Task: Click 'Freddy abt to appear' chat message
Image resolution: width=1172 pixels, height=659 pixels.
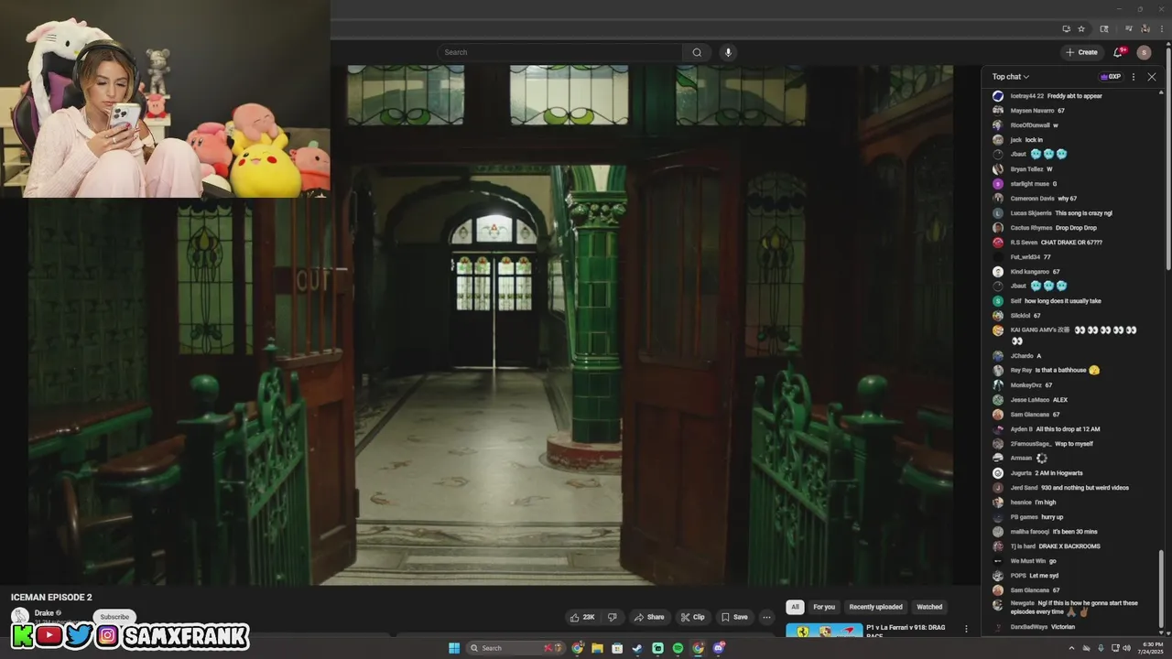Action: (1075, 96)
